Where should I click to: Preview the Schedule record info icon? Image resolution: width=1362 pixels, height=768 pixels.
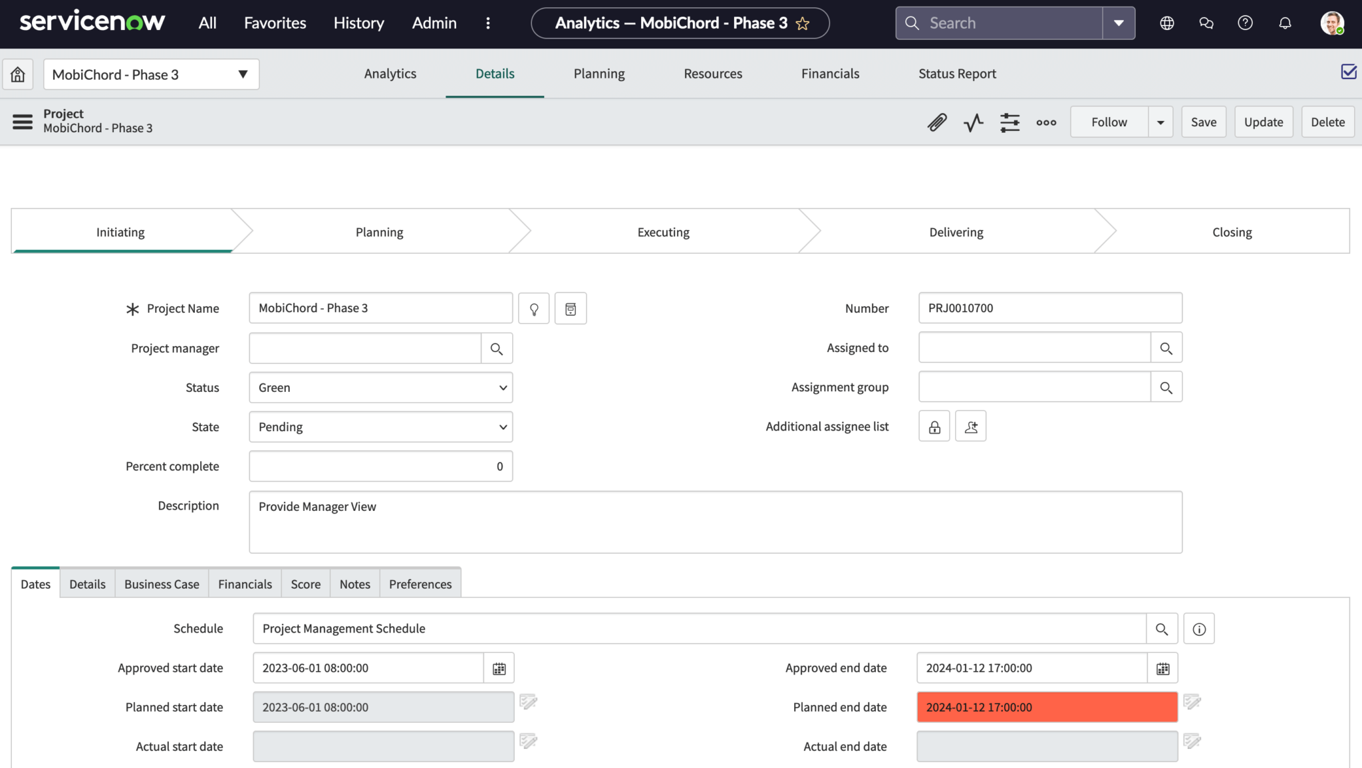point(1199,628)
